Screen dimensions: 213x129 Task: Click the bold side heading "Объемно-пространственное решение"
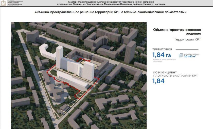(177, 32)
